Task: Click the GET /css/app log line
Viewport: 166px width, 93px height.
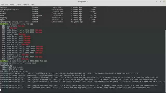Action: coord(79,78)
